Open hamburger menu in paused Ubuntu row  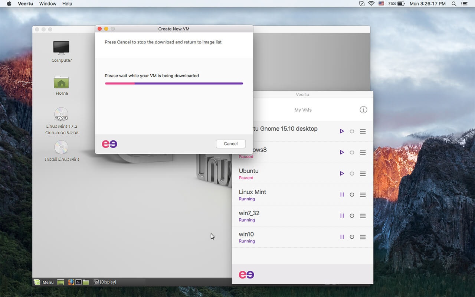click(363, 174)
